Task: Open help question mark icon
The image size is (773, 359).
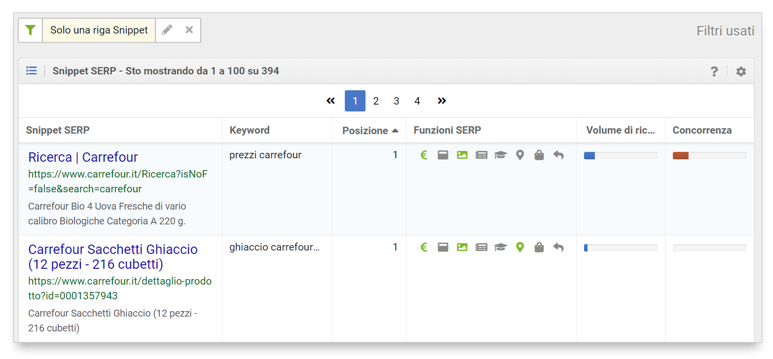Action: click(x=714, y=72)
